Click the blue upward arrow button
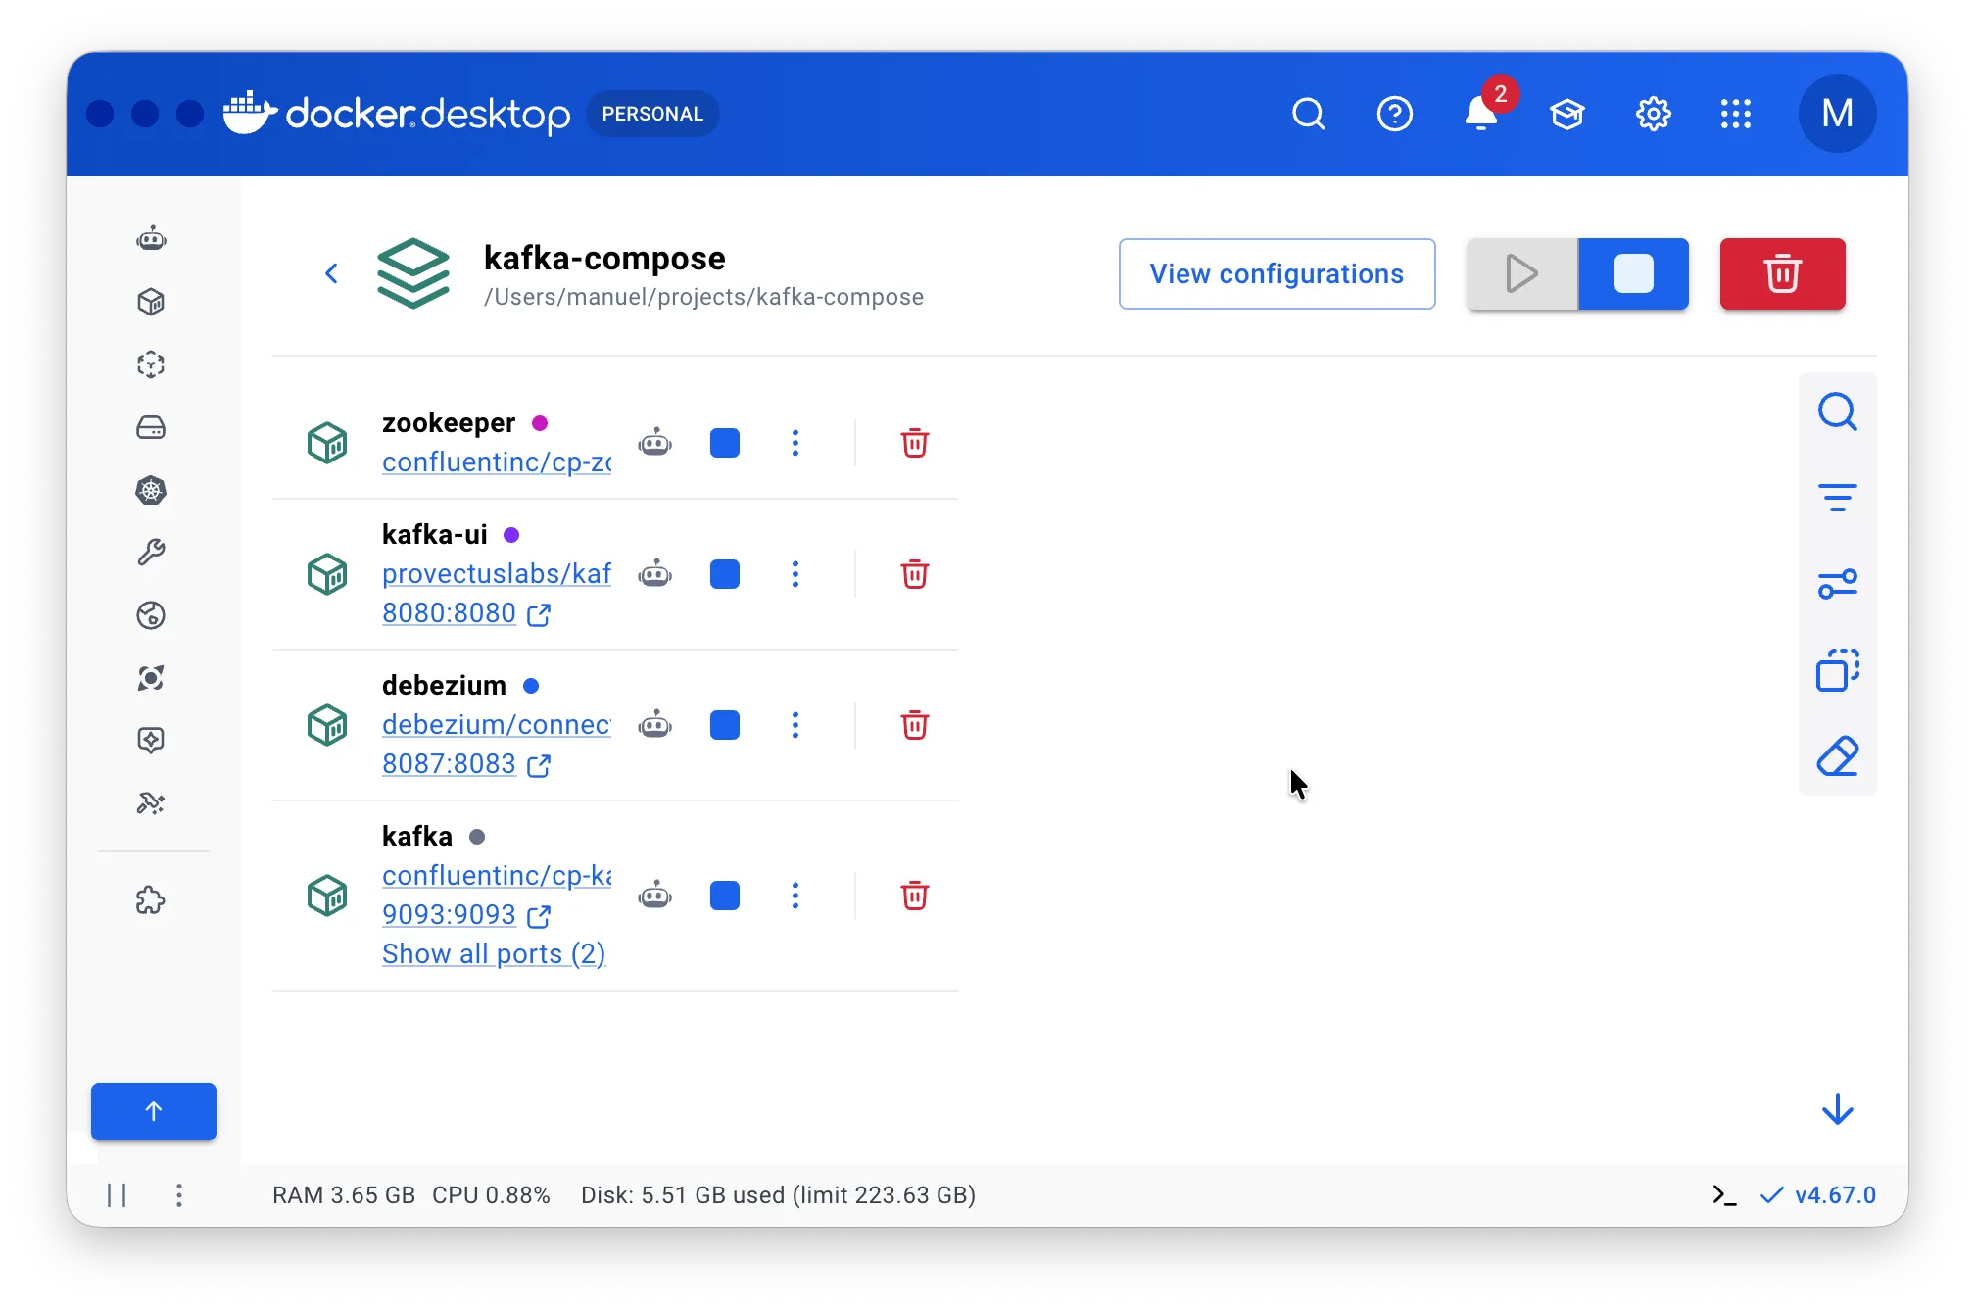The width and height of the screenshot is (1975, 1309). (154, 1111)
